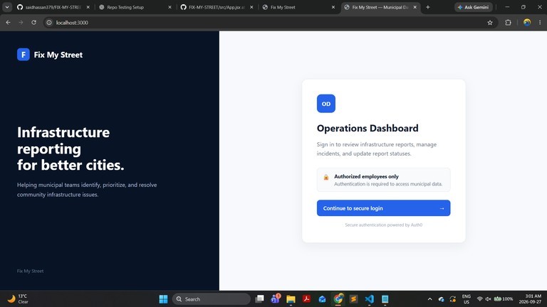This screenshot has height=307, width=547.
Task: Open the weather widget showing 13°C Clear
Action: [x=18, y=298]
